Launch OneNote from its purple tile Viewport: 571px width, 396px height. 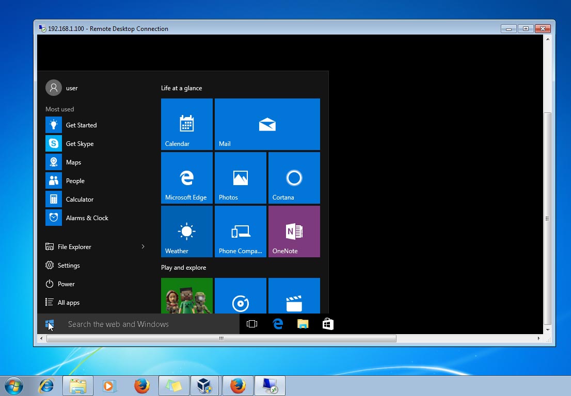click(x=294, y=231)
